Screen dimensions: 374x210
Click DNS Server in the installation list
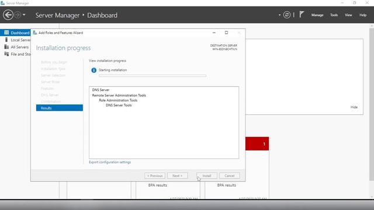pyautogui.click(x=101, y=90)
